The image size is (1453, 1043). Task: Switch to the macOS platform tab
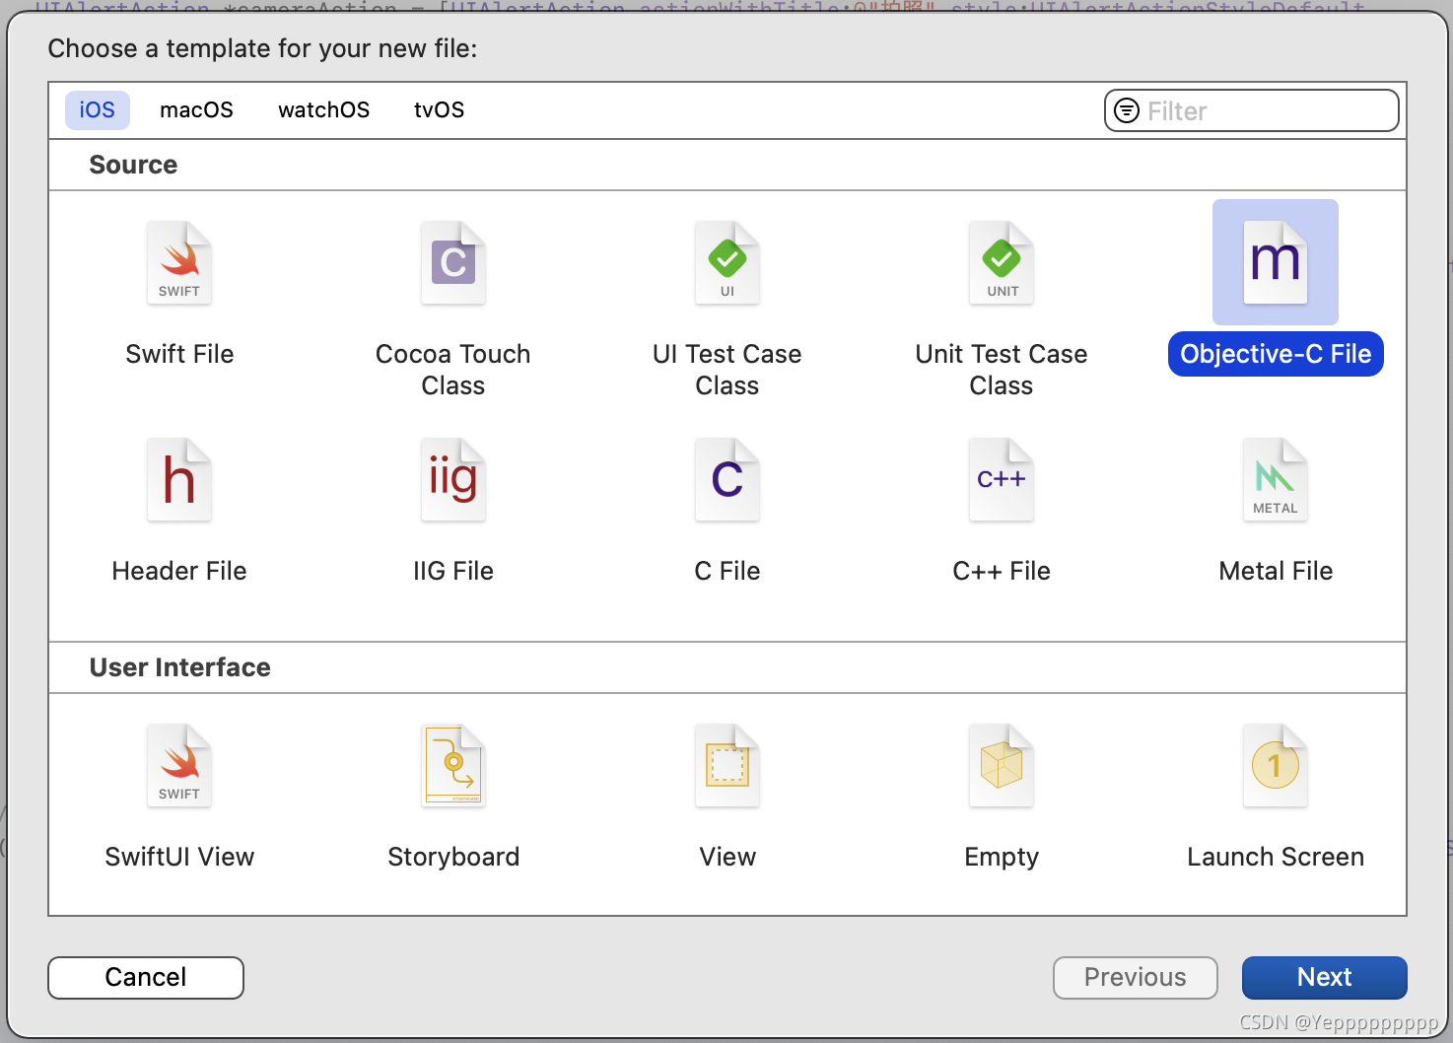(x=196, y=109)
